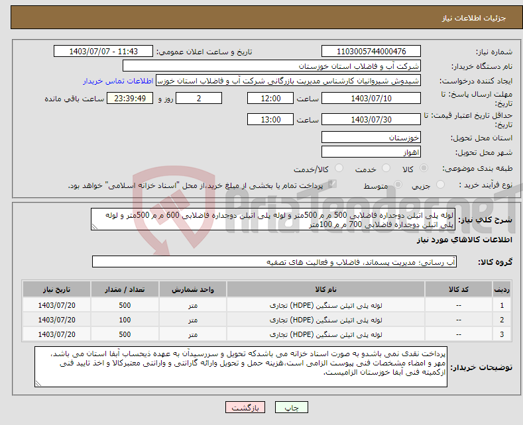Click the واحد شمارش column header
The image size is (523, 425).
coord(193,289)
